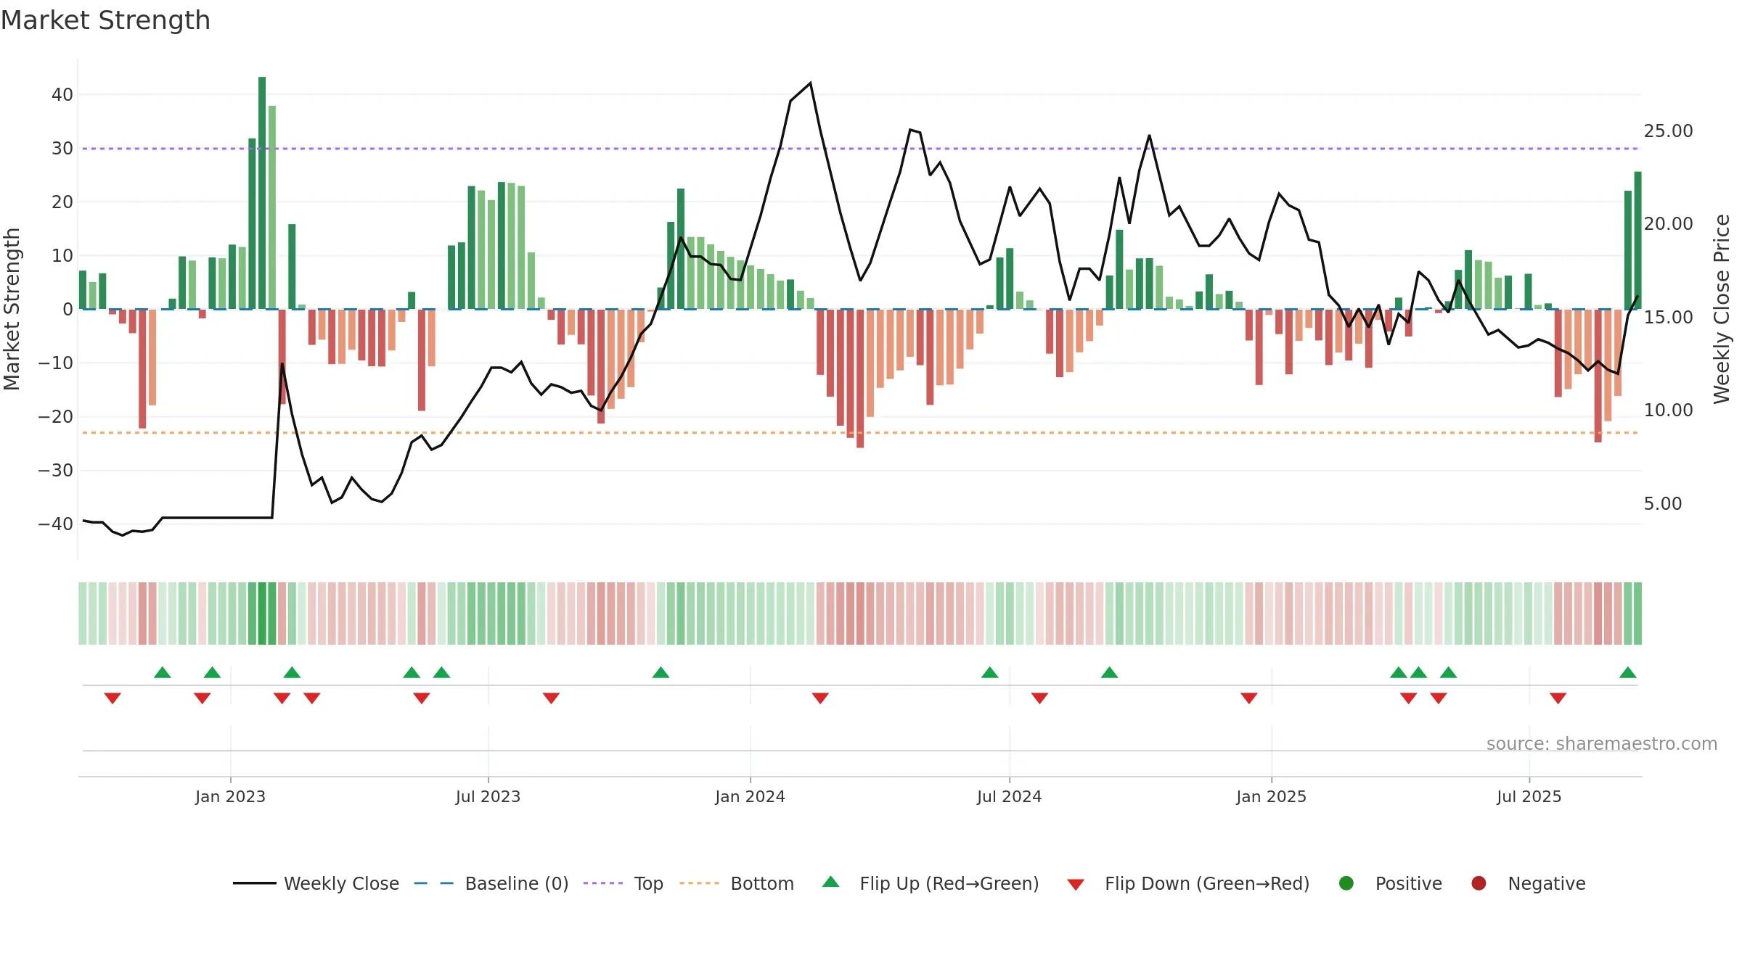Toggle the Top legend entry

(x=623, y=883)
